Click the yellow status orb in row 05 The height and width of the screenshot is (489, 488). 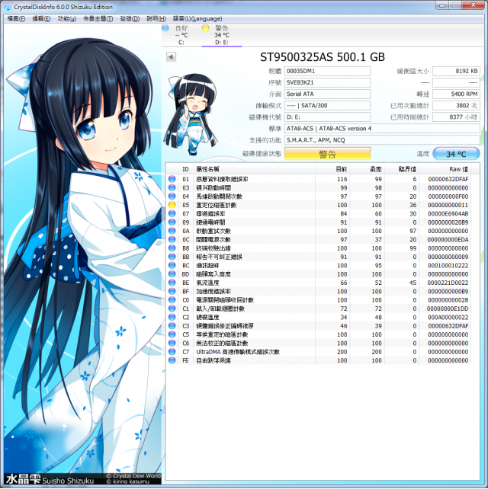[172, 205]
